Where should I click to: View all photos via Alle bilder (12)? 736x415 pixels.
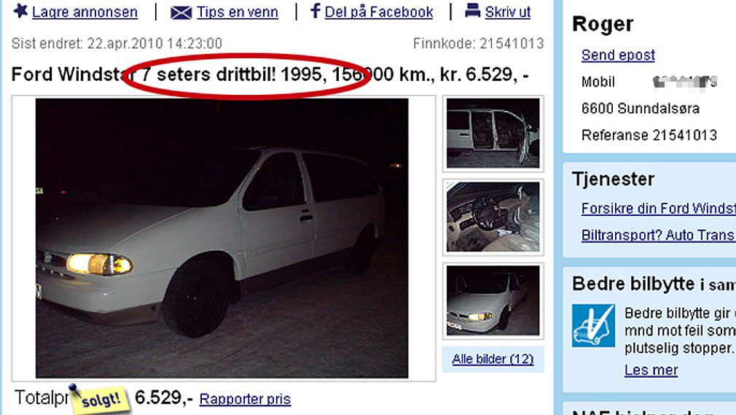click(x=493, y=359)
